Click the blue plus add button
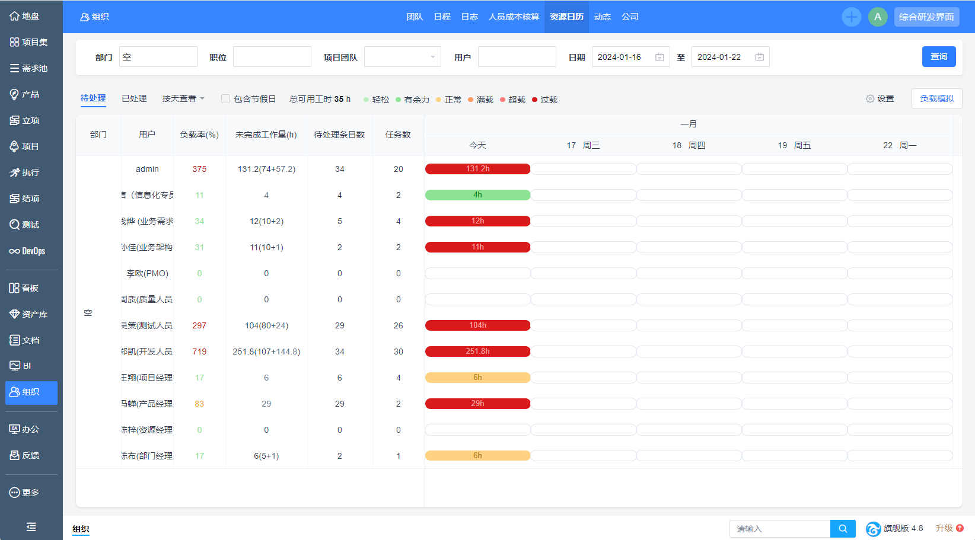The height and width of the screenshot is (540, 975). click(x=851, y=17)
